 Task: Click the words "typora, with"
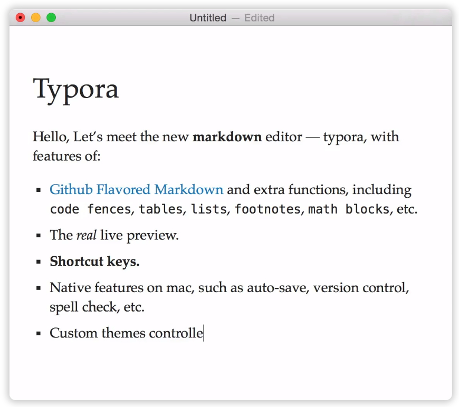[x=361, y=137]
